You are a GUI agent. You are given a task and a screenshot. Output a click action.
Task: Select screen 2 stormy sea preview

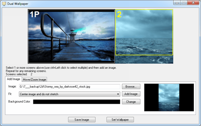(x=144, y=32)
